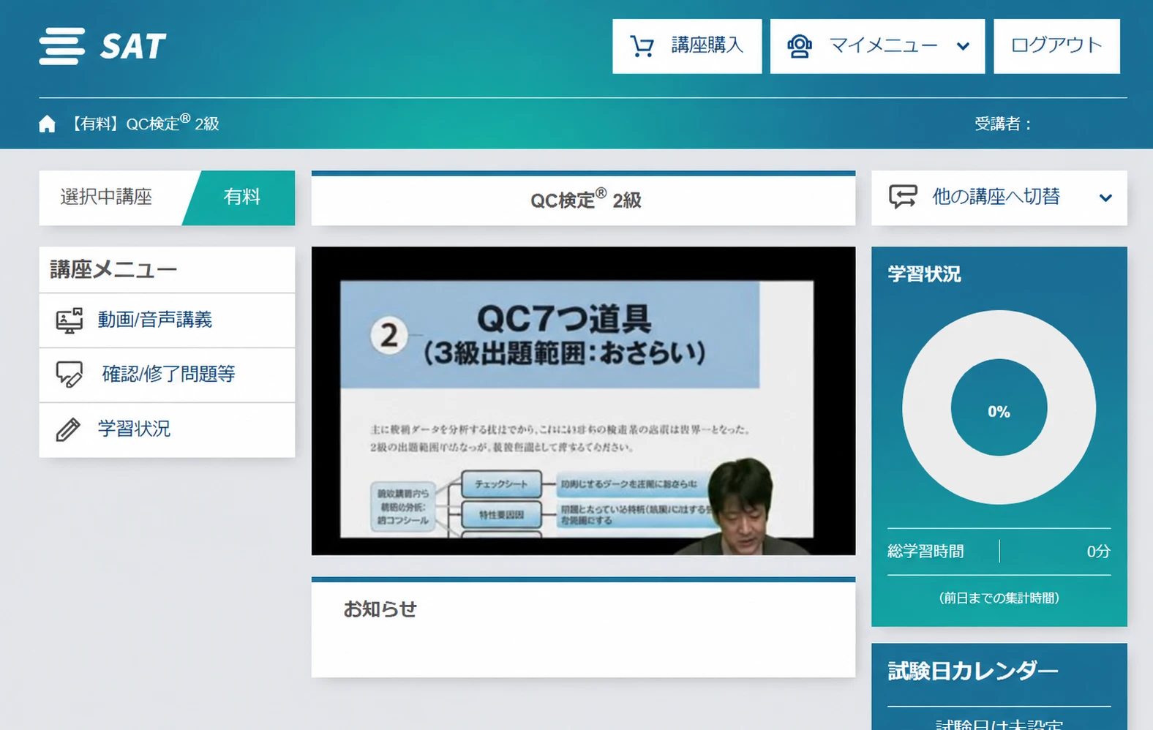Click the chat bubble switch-course icon
This screenshot has height=730, width=1153.
coord(903,197)
